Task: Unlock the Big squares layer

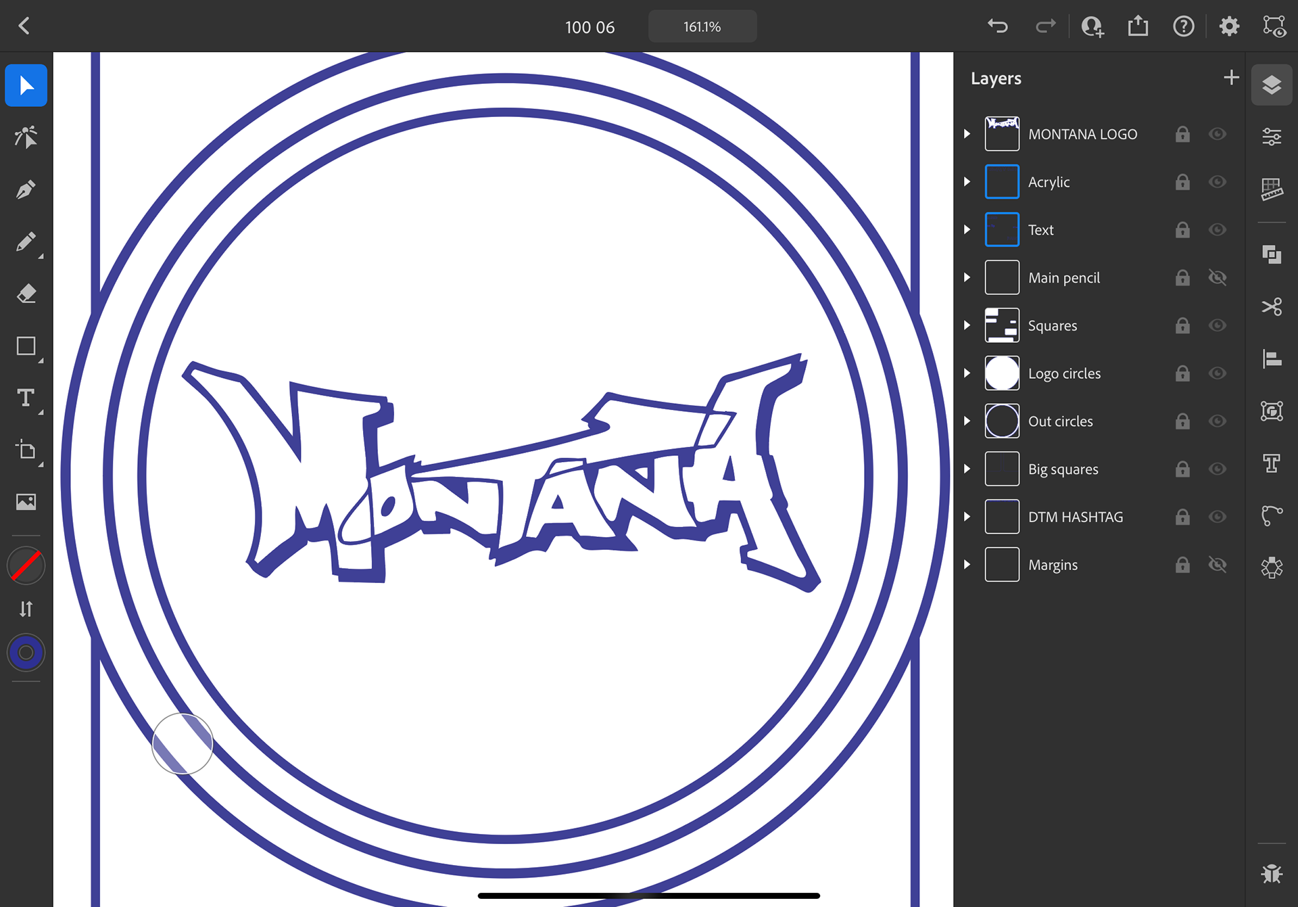Action: coord(1182,469)
